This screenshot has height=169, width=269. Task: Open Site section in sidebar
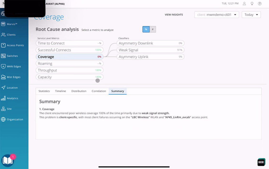coord(6,109)
